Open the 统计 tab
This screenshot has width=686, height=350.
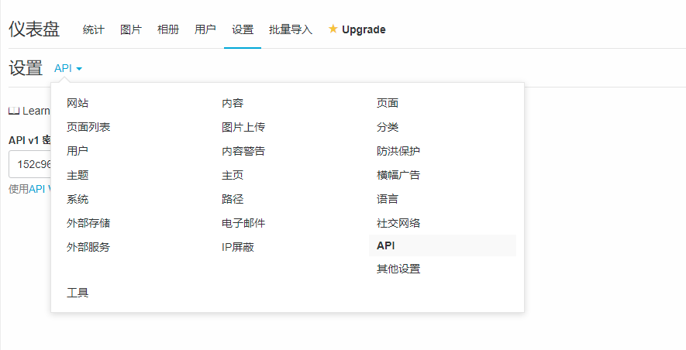[x=94, y=29]
